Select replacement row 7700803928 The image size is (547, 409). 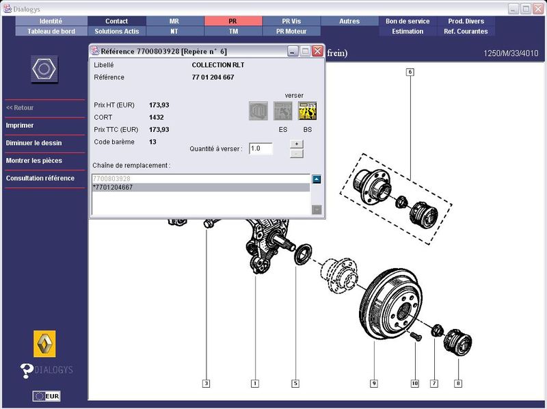pyautogui.click(x=201, y=179)
